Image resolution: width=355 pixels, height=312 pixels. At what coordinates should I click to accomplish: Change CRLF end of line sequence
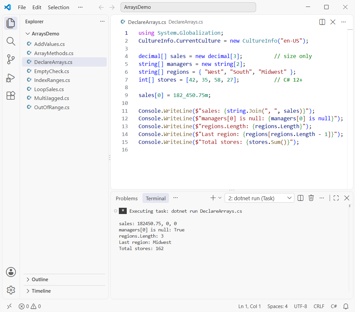pos(319,306)
